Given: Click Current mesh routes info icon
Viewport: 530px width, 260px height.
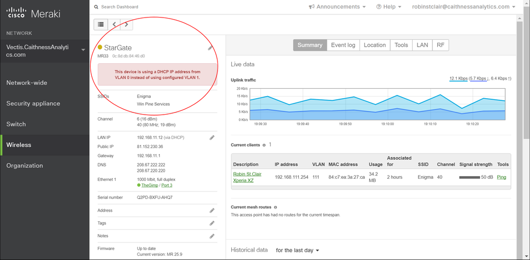Looking at the screenshot, I should coord(275,207).
